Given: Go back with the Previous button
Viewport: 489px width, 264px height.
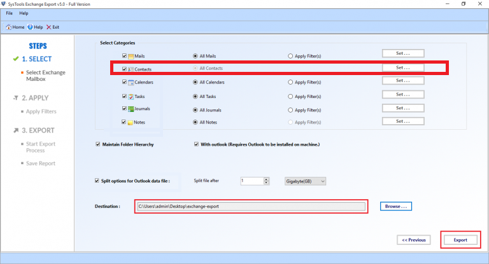Looking at the screenshot, I should pos(413,240).
